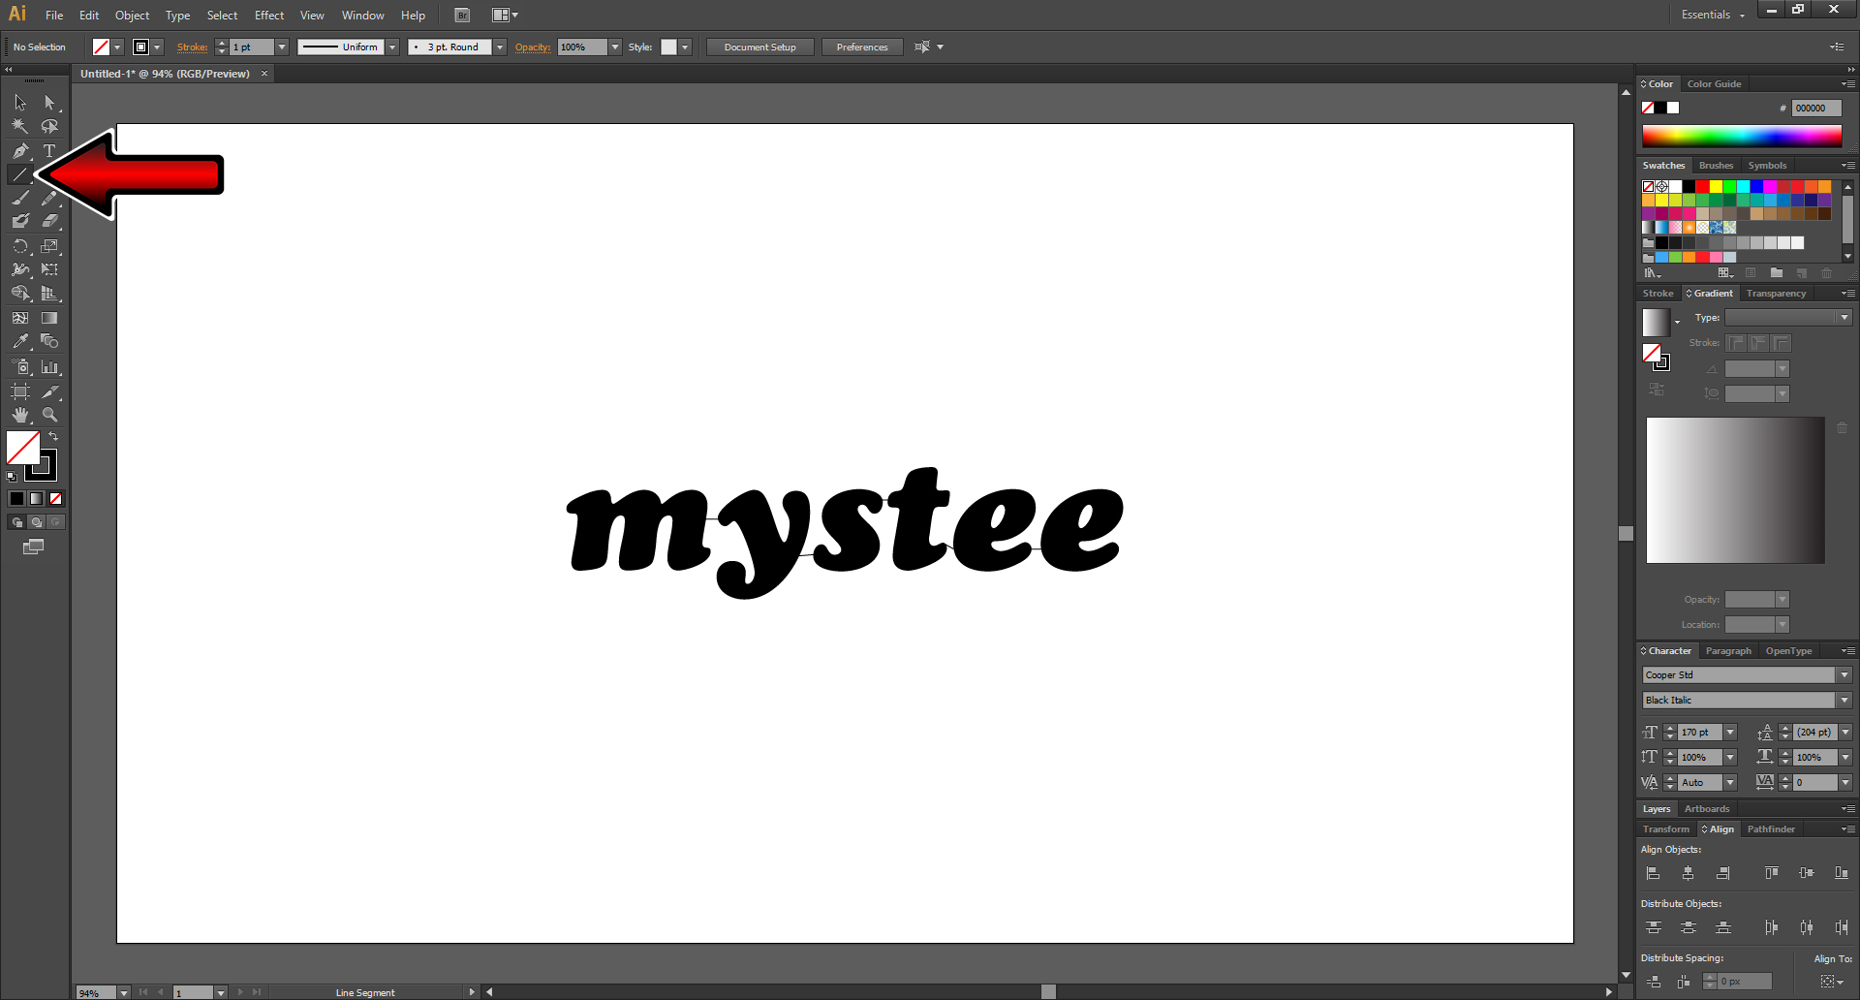The height and width of the screenshot is (1000, 1860).
Task: Select the Blend tool
Action: [49, 341]
